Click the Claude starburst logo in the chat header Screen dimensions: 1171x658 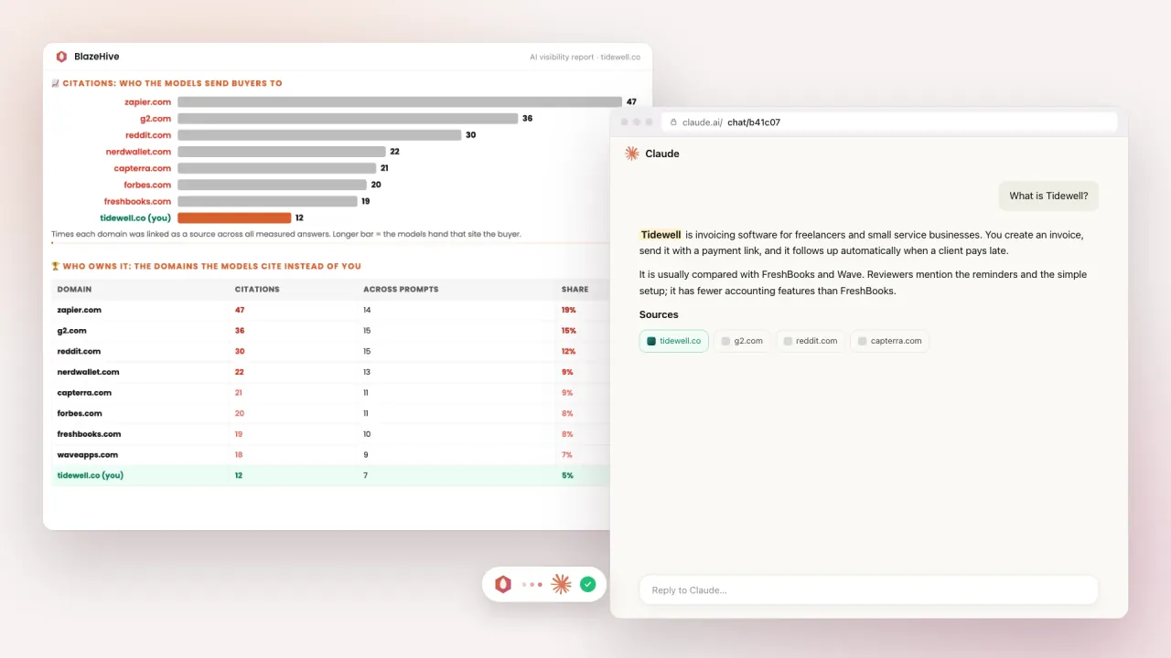(632, 154)
